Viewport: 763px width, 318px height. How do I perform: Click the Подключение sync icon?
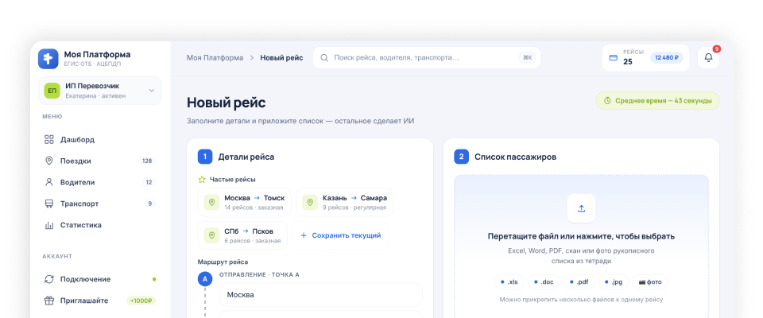pyautogui.click(x=48, y=279)
